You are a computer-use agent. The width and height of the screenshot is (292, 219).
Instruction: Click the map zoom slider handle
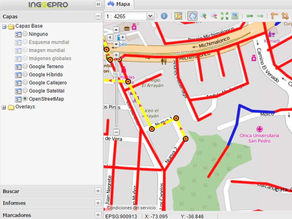click(116, 74)
